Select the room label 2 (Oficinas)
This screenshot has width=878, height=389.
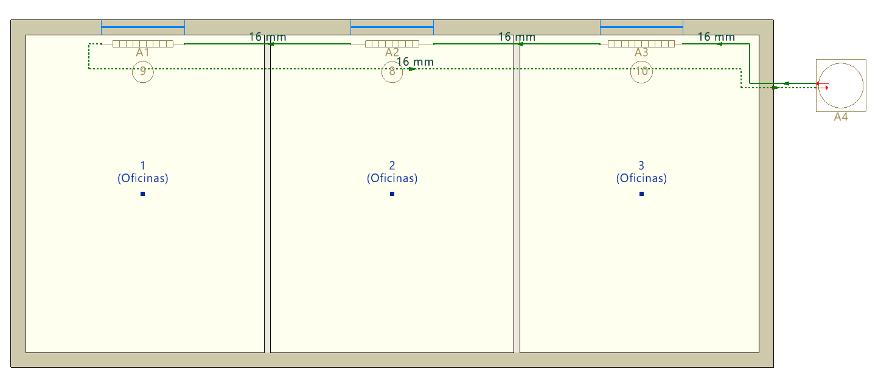click(392, 172)
